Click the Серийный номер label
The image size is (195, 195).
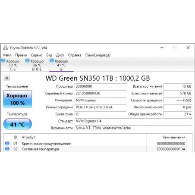coord(59,93)
